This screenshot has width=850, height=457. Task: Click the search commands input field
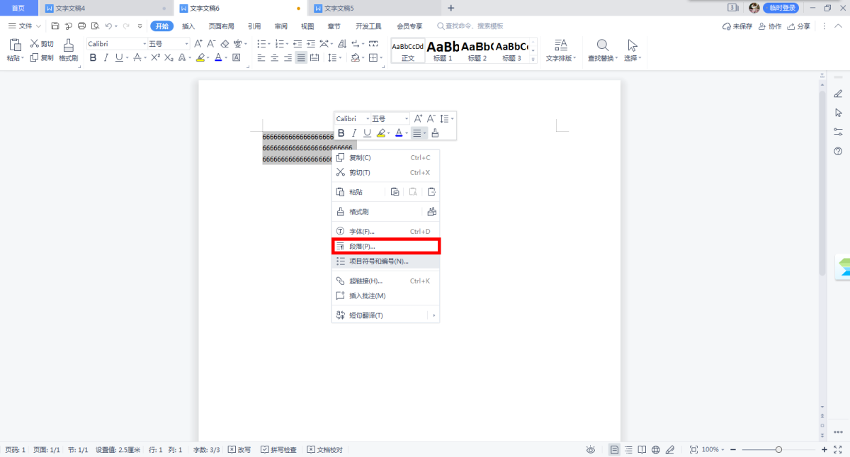[475, 26]
